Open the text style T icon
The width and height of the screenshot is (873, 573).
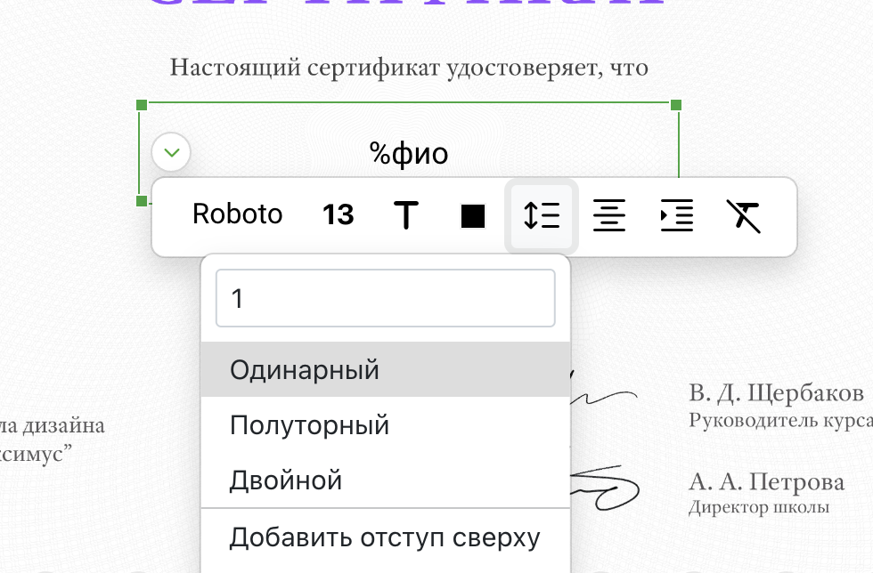[406, 214]
